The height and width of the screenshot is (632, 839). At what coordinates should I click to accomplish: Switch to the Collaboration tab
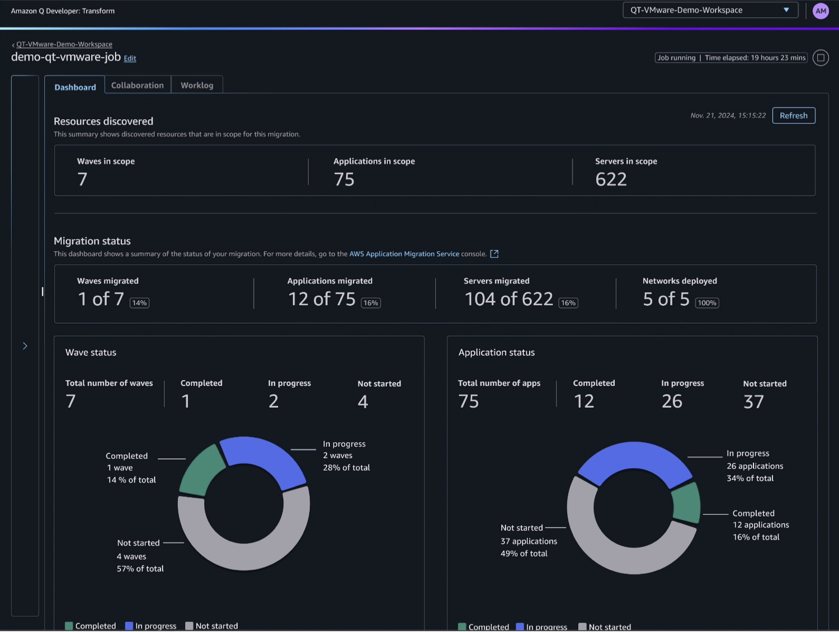[x=137, y=85]
